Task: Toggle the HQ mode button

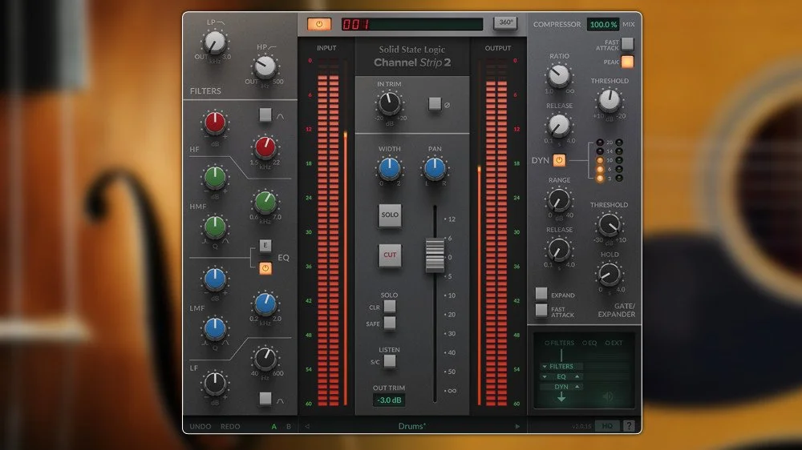Action: tap(607, 426)
